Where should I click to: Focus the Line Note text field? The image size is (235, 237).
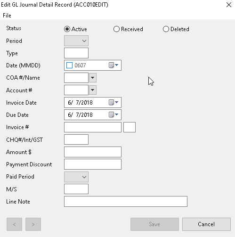click(126, 201)
